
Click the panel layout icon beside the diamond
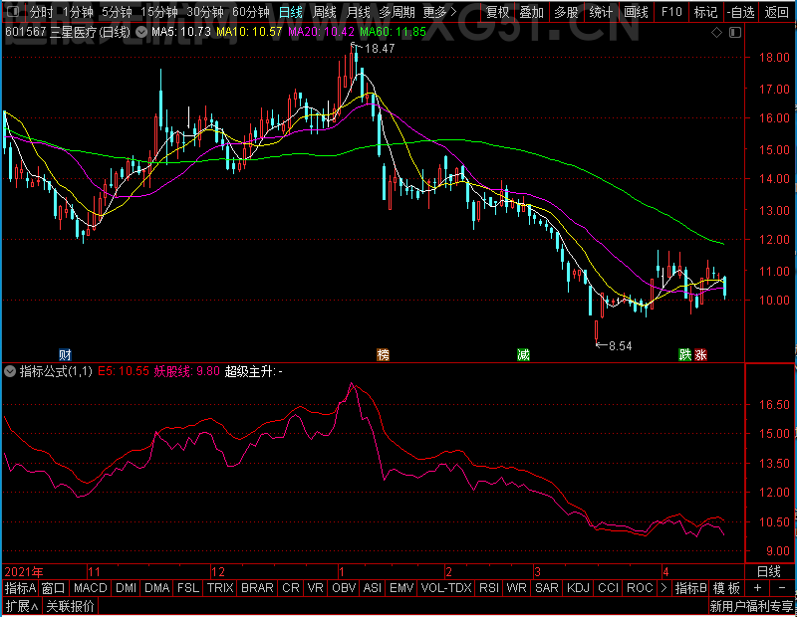pos(735,33)
